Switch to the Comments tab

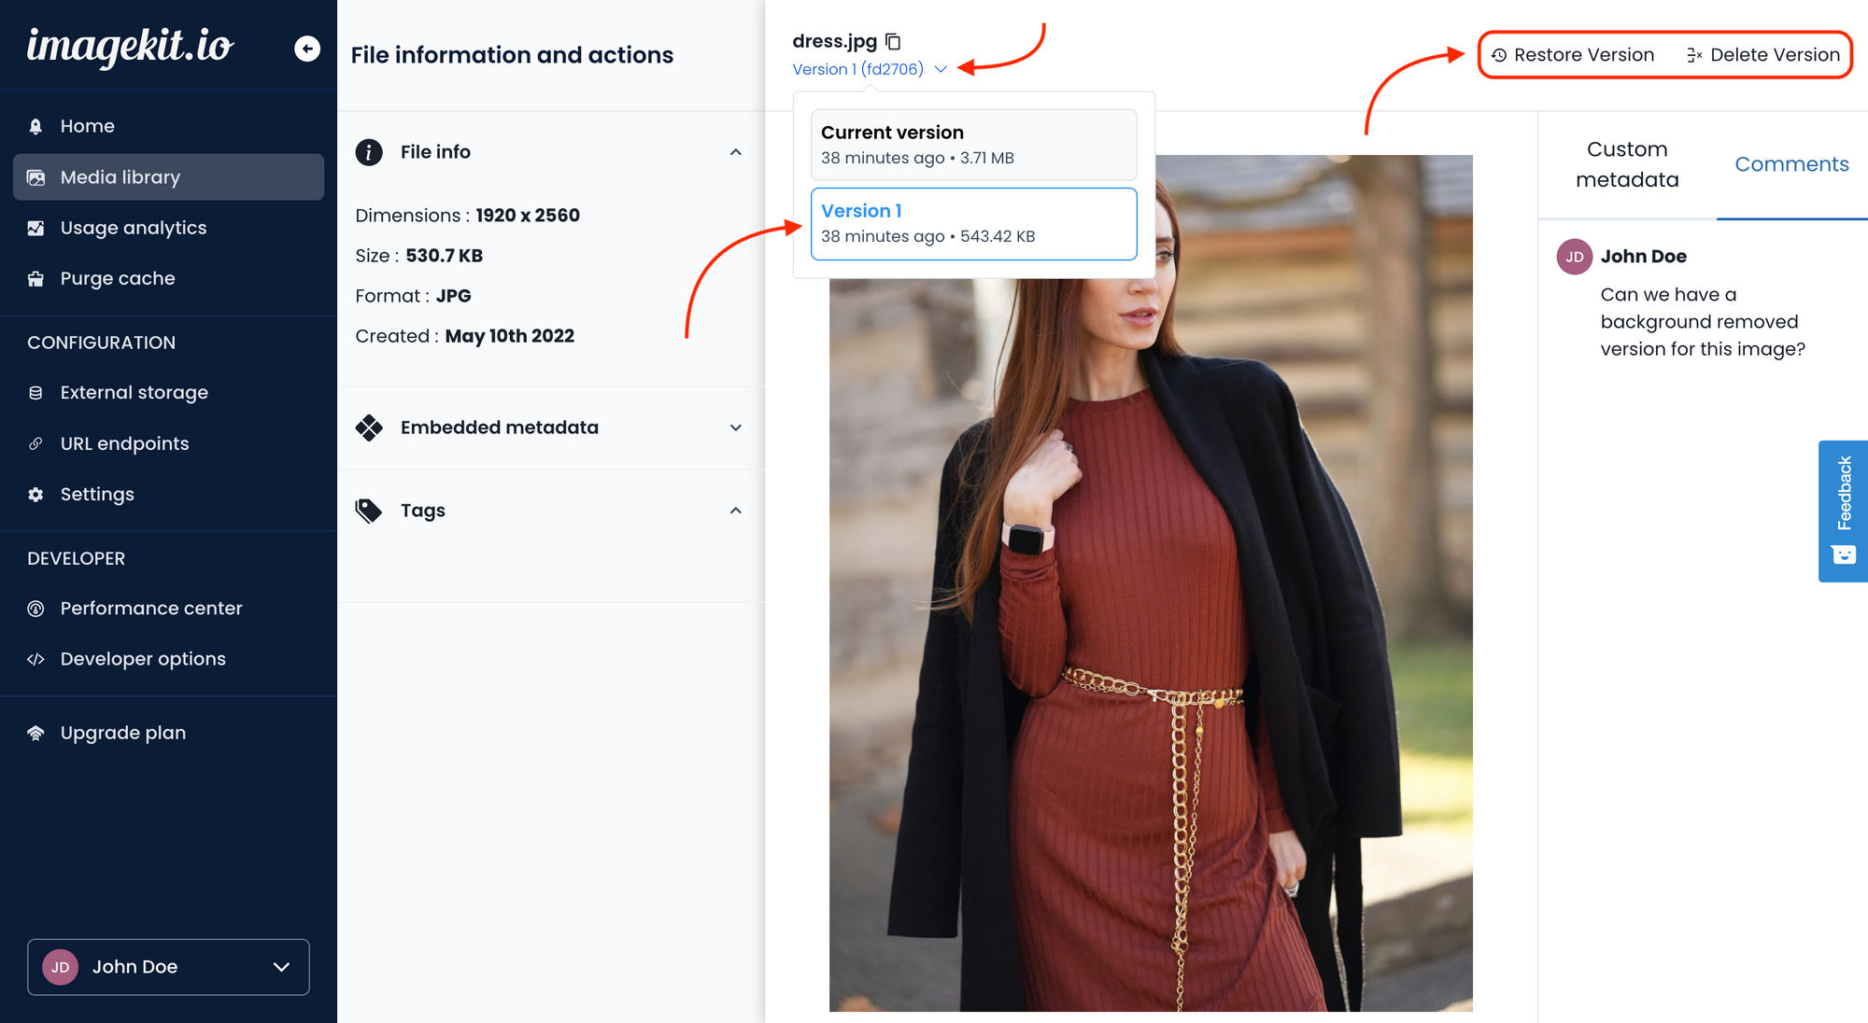coord(1791,164)
